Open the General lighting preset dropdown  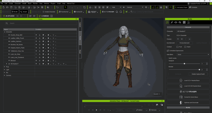pos(135,7)
